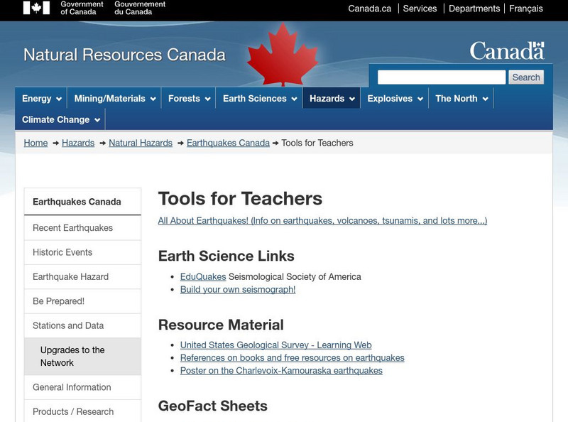This screenshot has height=422, width=568.
Task: Go to Earthquakes Canada breadcrumb
Action: tap(228, 143)
